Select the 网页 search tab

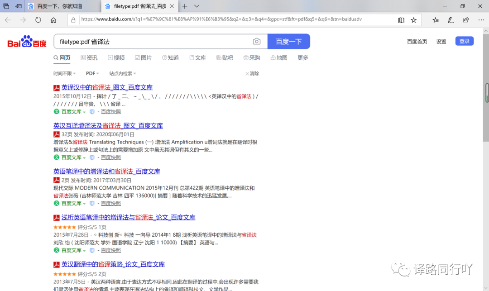[x=62, y=58]
